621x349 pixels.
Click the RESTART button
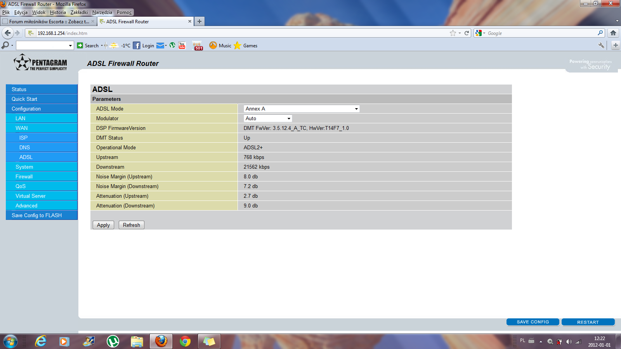(588, 322)
